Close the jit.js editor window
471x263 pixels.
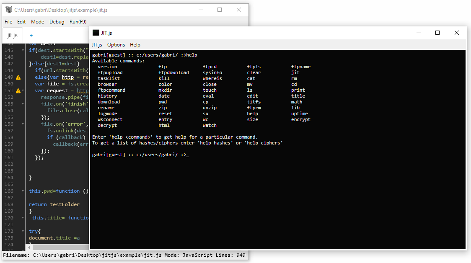point(239,10)
